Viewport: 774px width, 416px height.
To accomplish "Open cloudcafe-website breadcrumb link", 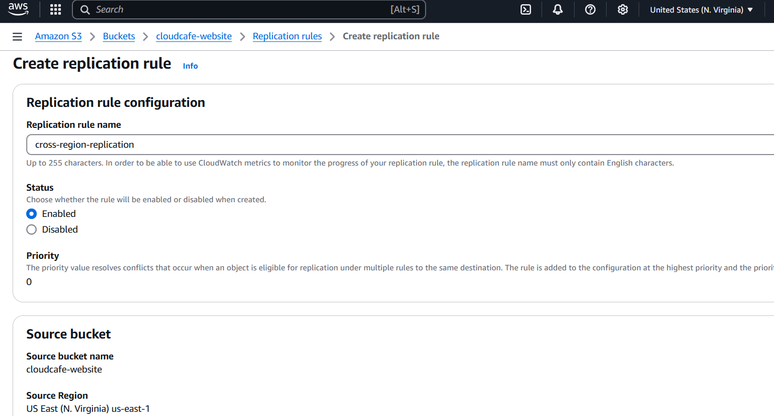I will pos(194,36).
